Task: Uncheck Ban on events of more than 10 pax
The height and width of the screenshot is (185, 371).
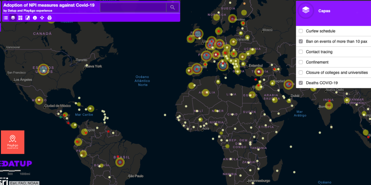Action: pos(301,42)
